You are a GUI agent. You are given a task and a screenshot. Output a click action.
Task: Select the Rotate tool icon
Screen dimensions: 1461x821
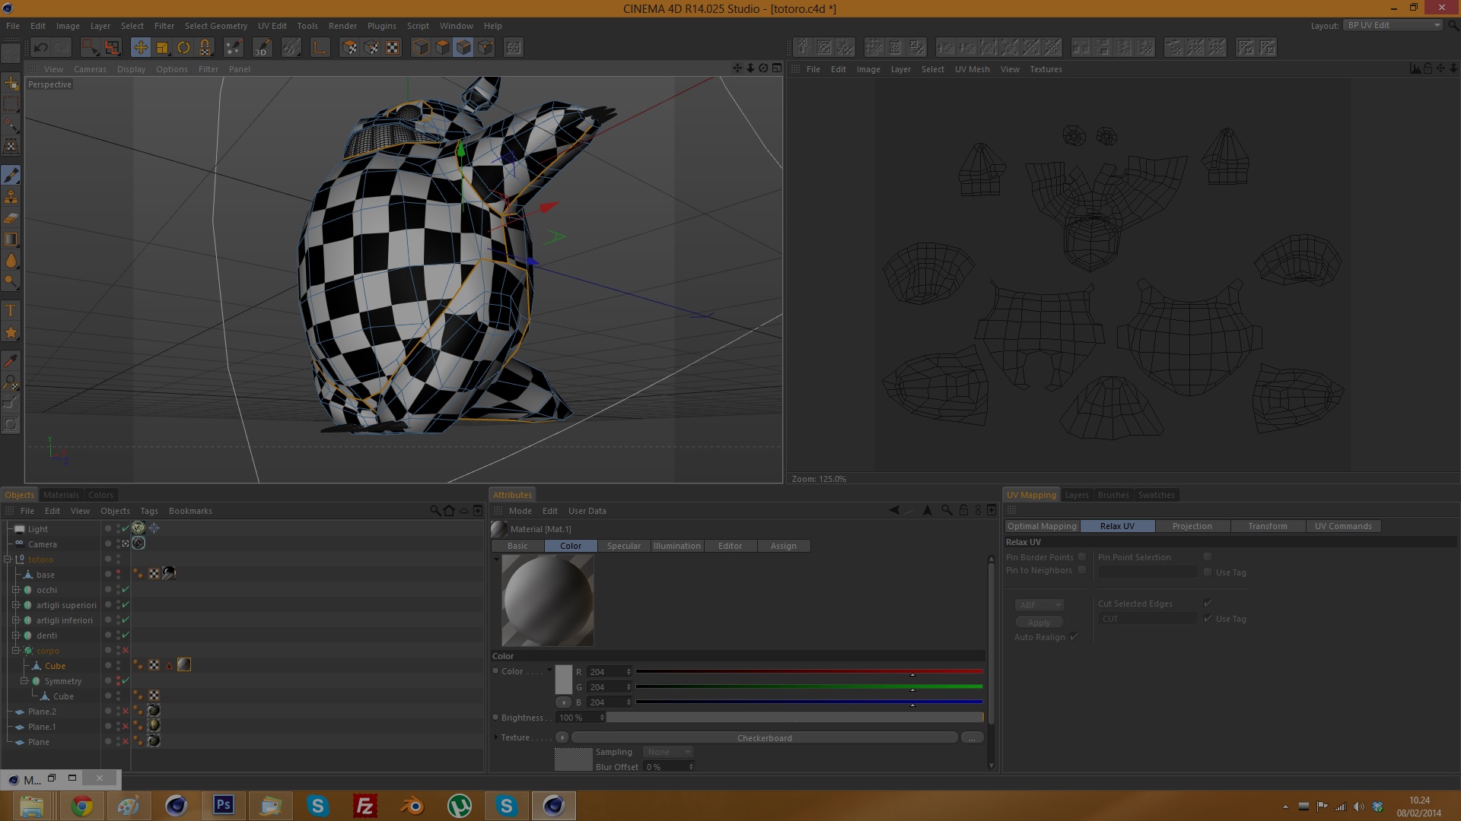pyautogui.click(x=183, y=48)
